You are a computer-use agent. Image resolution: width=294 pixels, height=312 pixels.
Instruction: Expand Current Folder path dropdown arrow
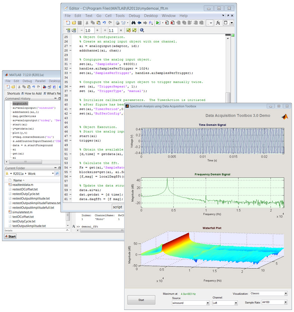pyautogui.click(x=53, y=174)
